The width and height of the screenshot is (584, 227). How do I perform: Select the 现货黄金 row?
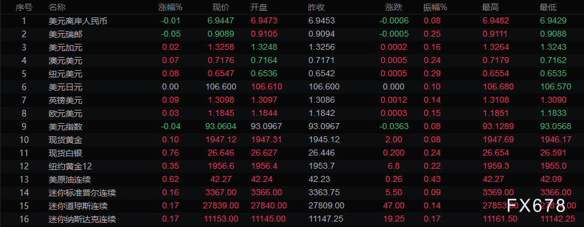coord(292,140)
